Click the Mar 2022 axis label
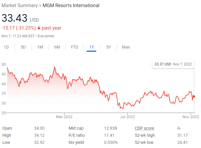This screenshot has width=201, height=148. tap(64, 117)
